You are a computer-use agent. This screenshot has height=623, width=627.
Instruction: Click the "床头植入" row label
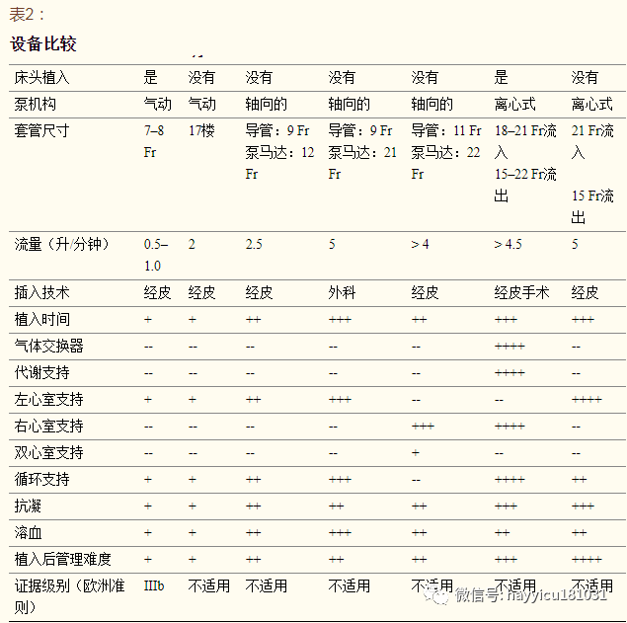42,78
